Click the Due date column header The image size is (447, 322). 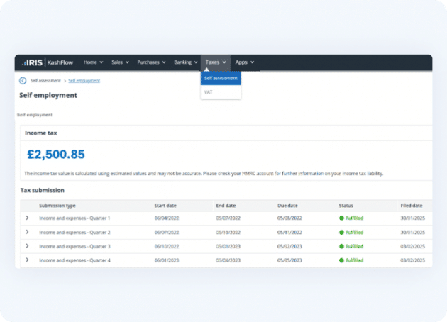pyautogui.click(x=287, y=206)
